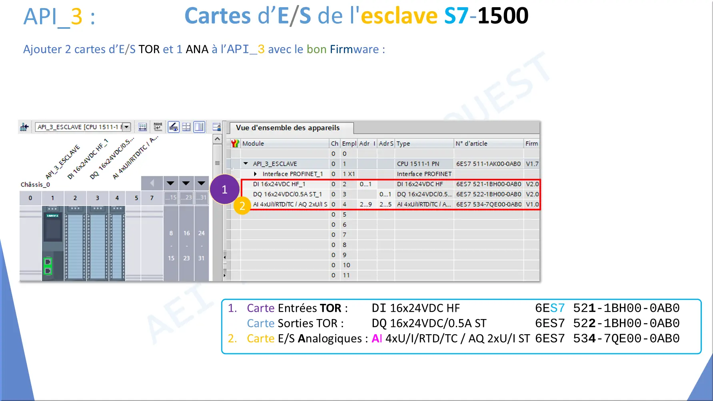Screen dimensions: 713x401
Task: Click the collapsed slot group ...23
Action: tap(186, 198)
